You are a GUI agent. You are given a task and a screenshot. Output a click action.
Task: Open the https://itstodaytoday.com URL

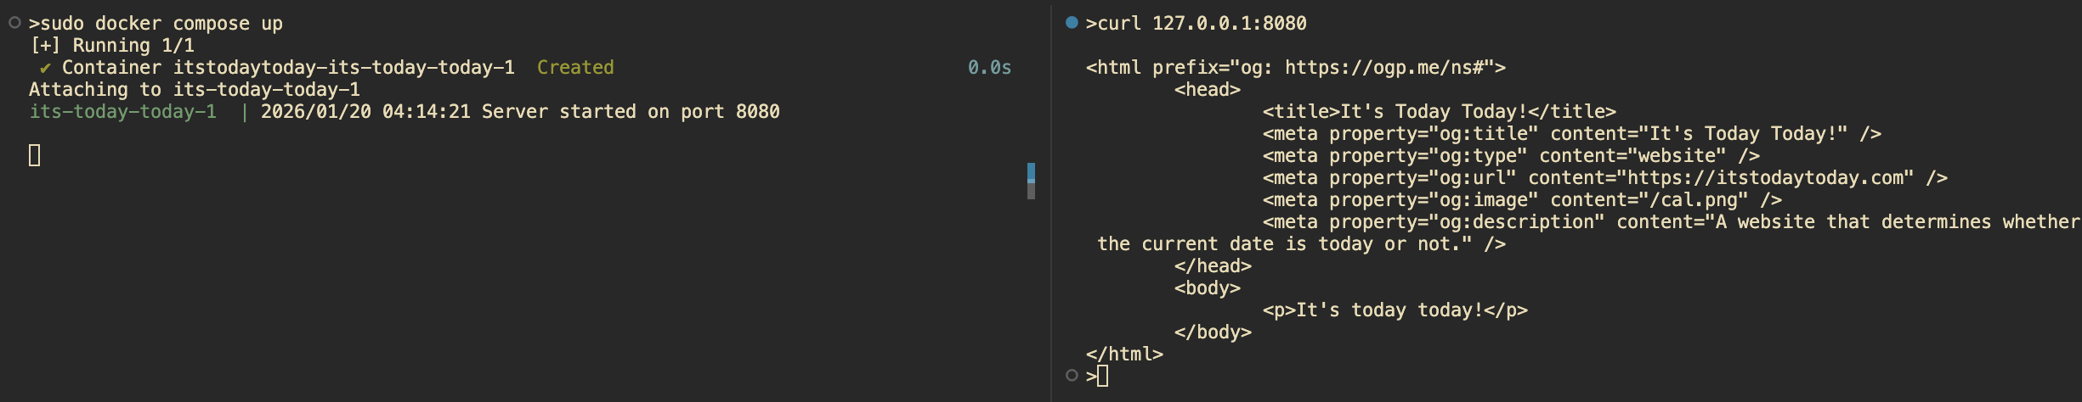[1765, 178]
